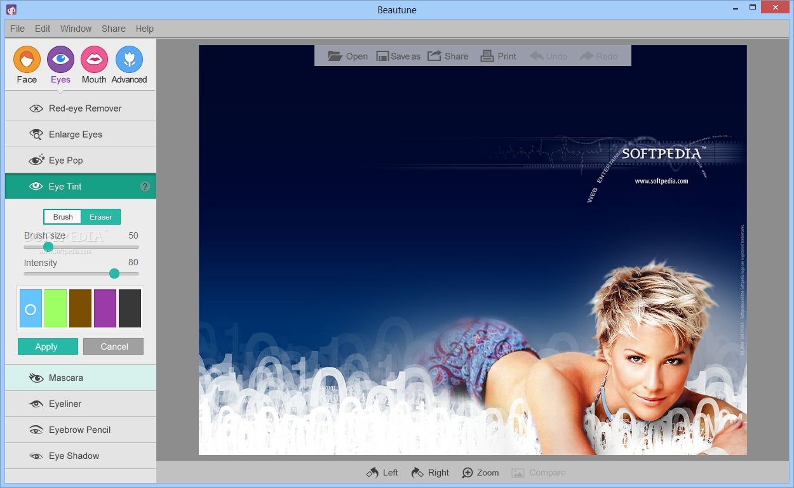Open the File menu

[18, 29]
